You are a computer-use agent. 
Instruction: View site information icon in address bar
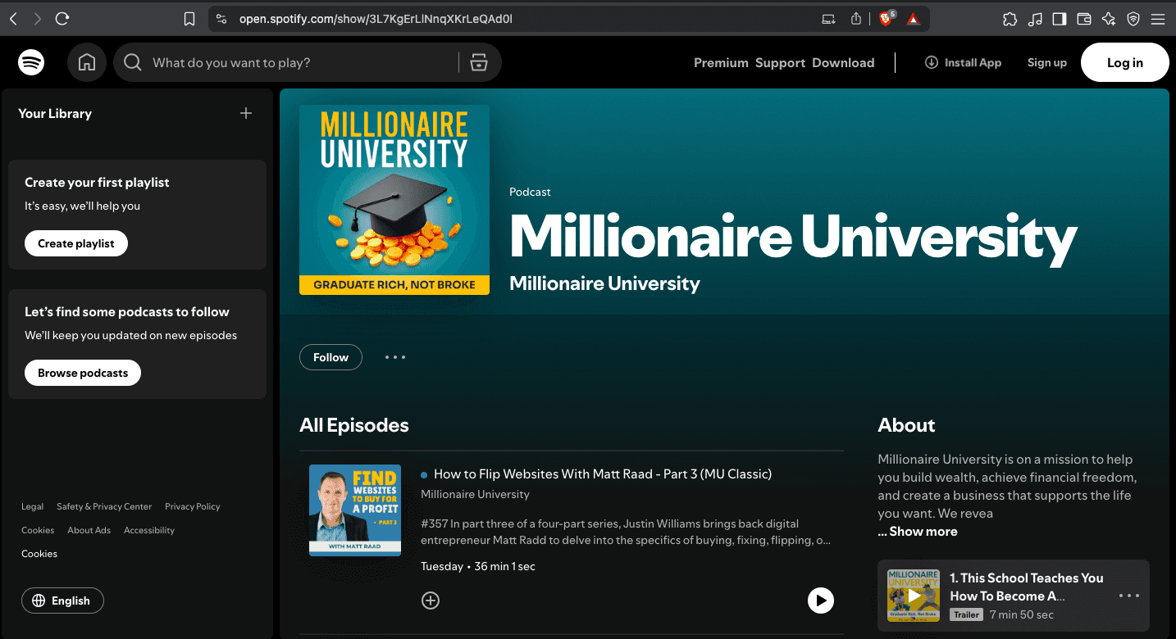pyautogui.click(x=220, y=19)
